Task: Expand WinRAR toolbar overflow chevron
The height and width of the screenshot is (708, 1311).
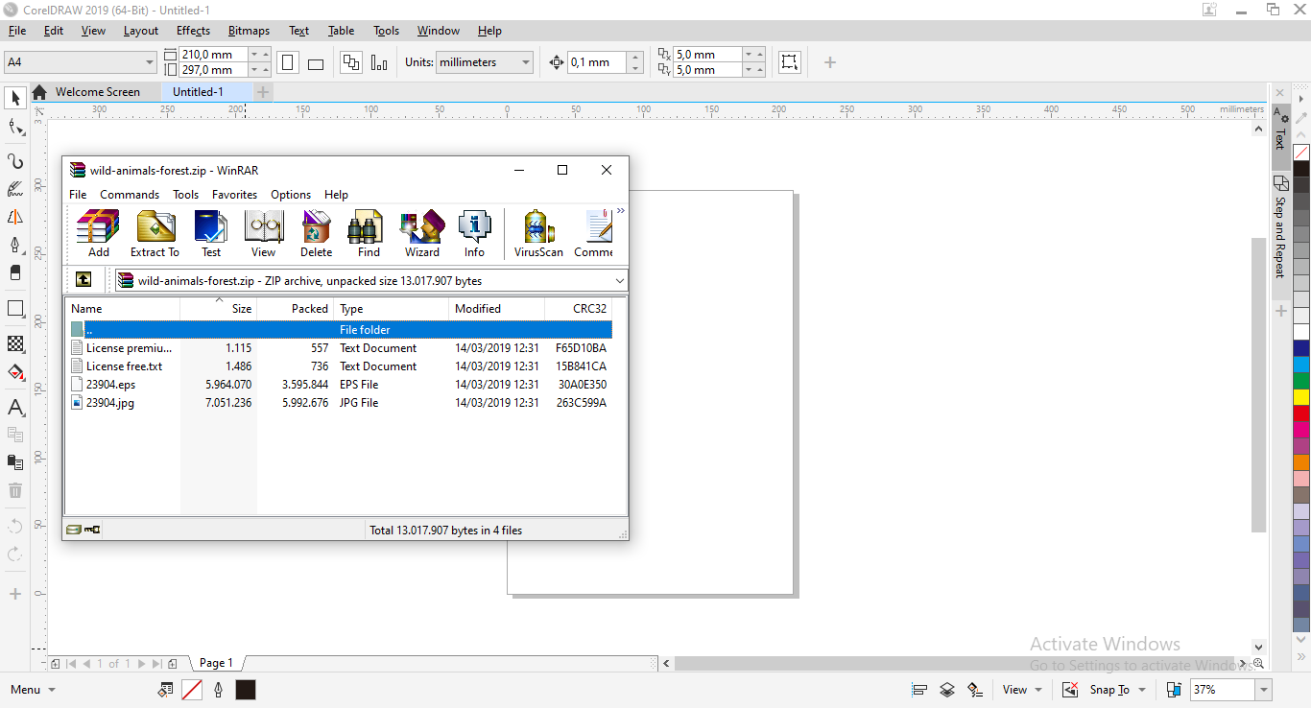Action: point(621,211)
